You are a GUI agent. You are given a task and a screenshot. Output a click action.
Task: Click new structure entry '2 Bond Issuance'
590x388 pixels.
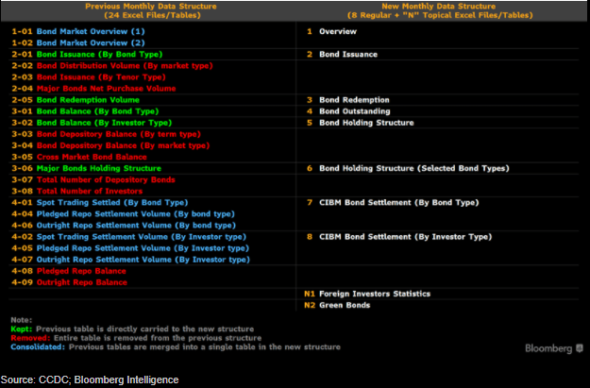342,54
